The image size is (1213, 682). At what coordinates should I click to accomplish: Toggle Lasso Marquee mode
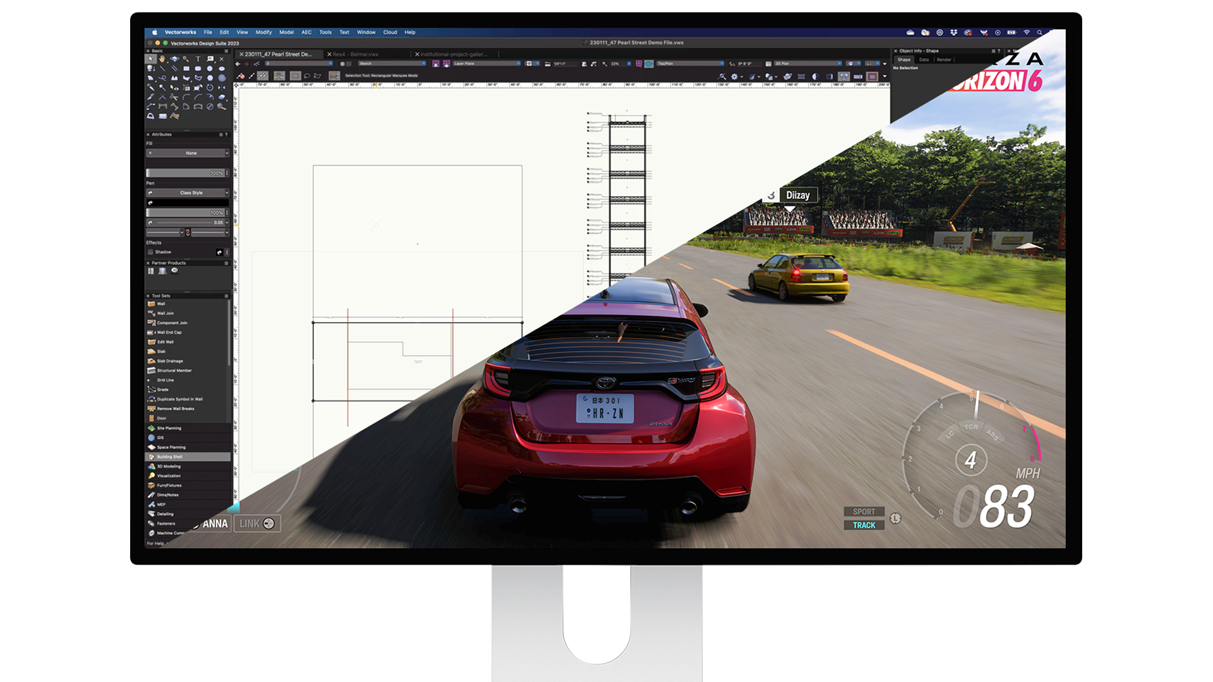[x=307, y=76]
